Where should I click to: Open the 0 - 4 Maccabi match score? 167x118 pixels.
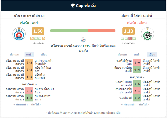(x=137, y=70)
